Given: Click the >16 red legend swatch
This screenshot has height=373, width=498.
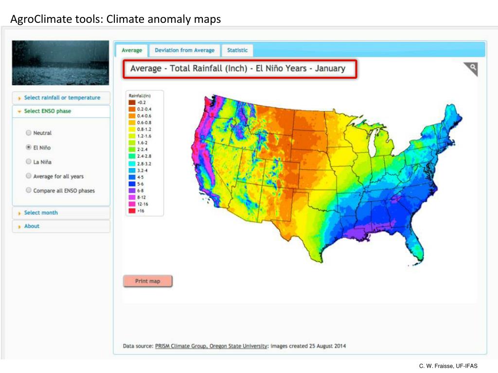Looking at the screenshot, I should [x=132, y=211].
